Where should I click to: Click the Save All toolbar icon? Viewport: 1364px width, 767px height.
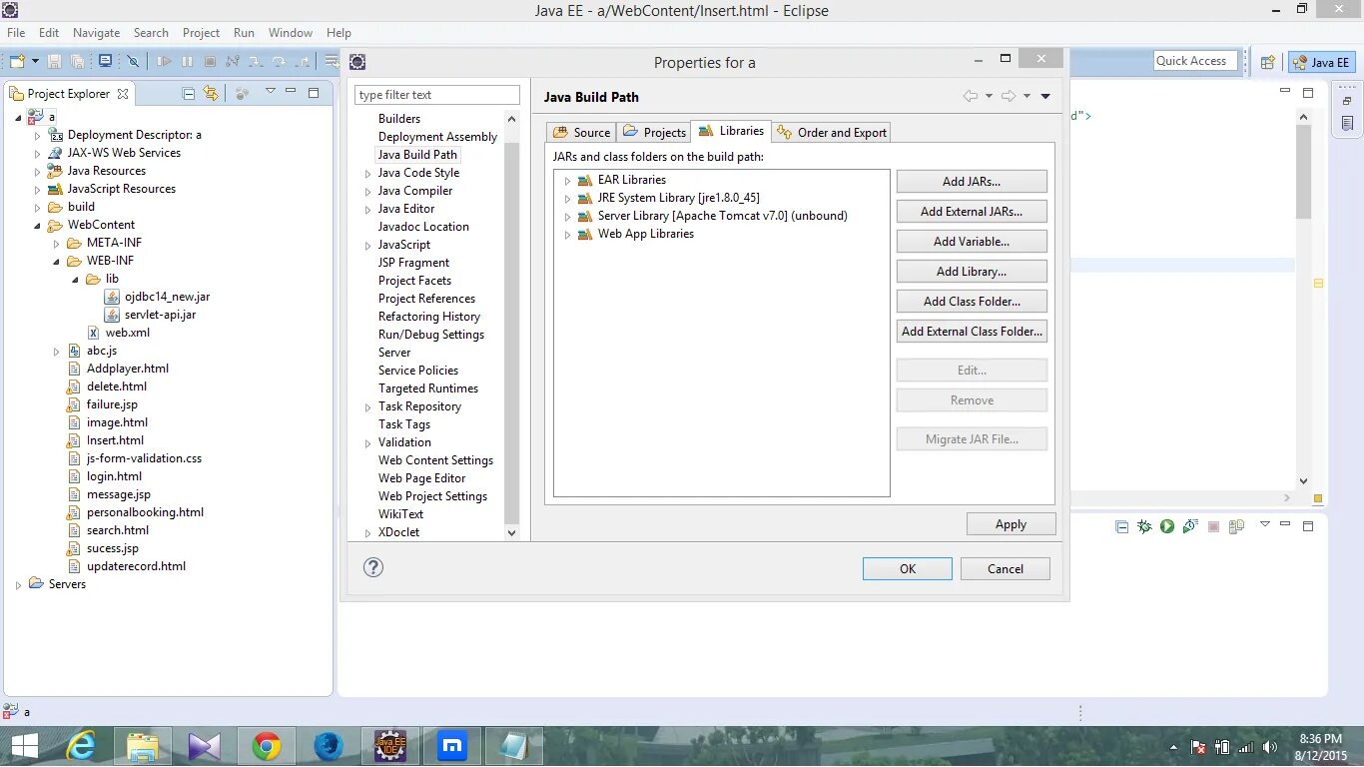pyautogui.click(x=77, y=61)
